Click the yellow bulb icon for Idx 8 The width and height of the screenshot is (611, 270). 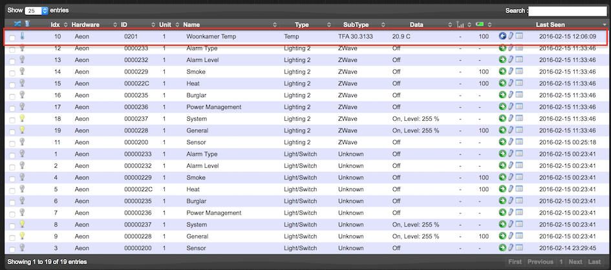pos(22,223)
